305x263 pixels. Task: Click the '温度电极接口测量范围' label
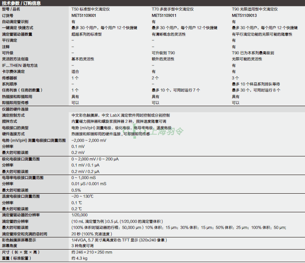coord(21,196)
